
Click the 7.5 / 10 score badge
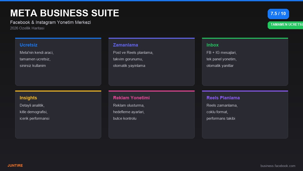click(x=278, y=14)
